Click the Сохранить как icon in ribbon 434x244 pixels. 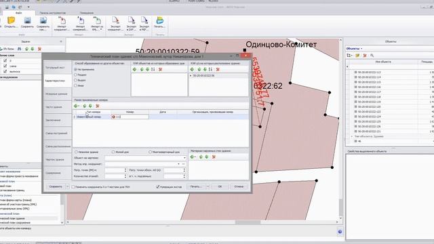click(x=43, y=20)
